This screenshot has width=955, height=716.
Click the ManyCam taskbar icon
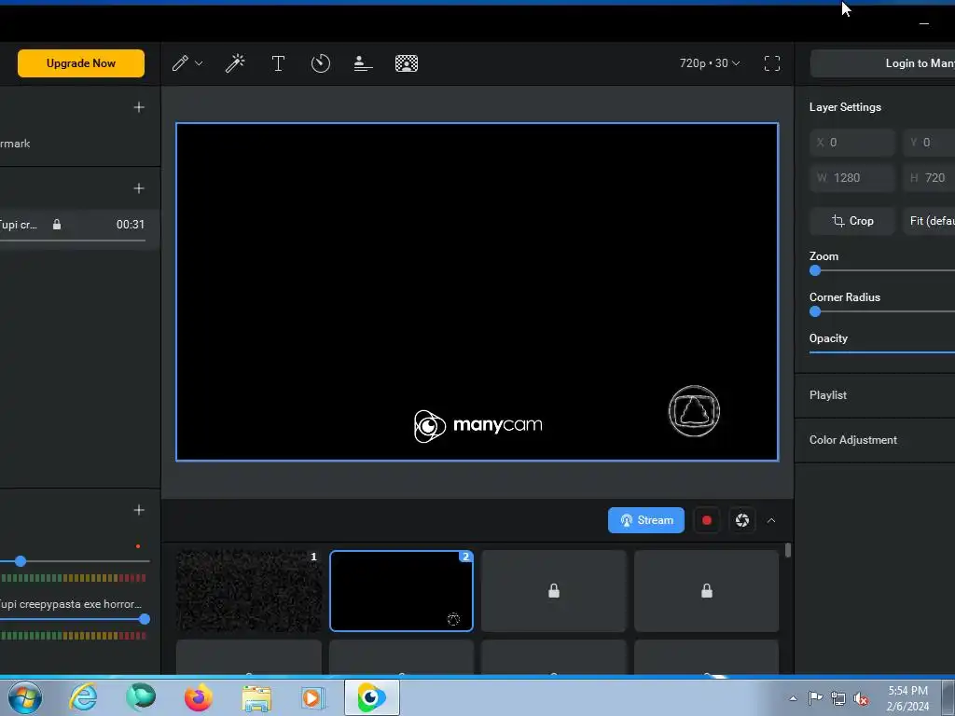[371, 697]
